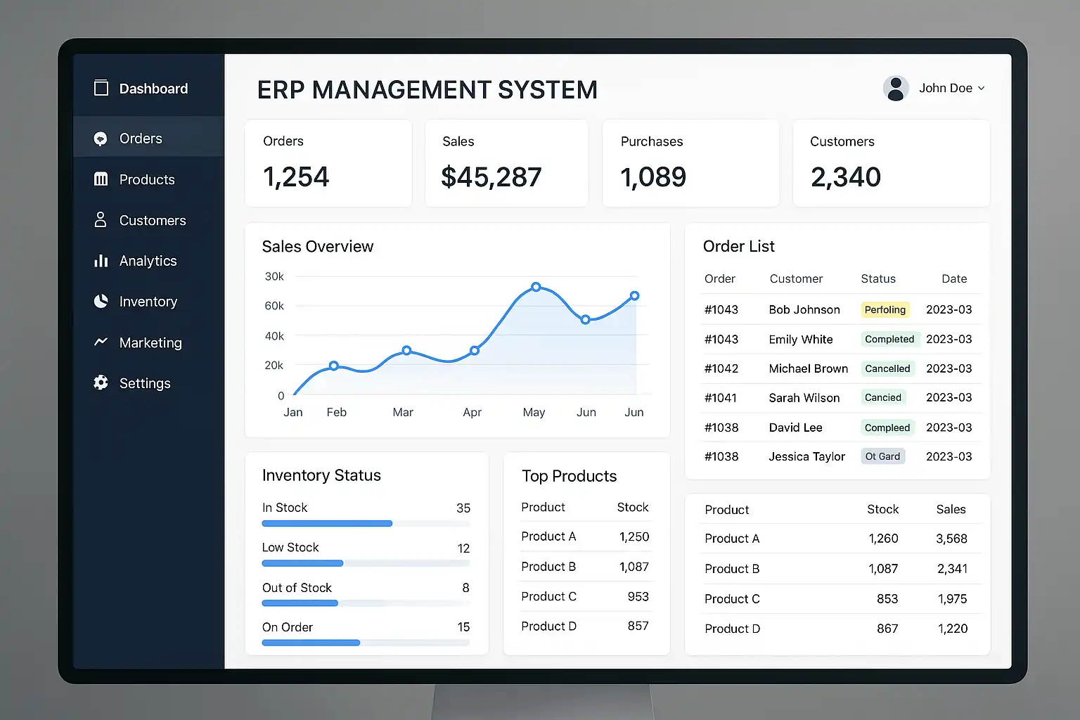The width and height of the screenshot is (1080, 720).
Task: Click the Low Stock progress bar
Action: click(366, 563)
